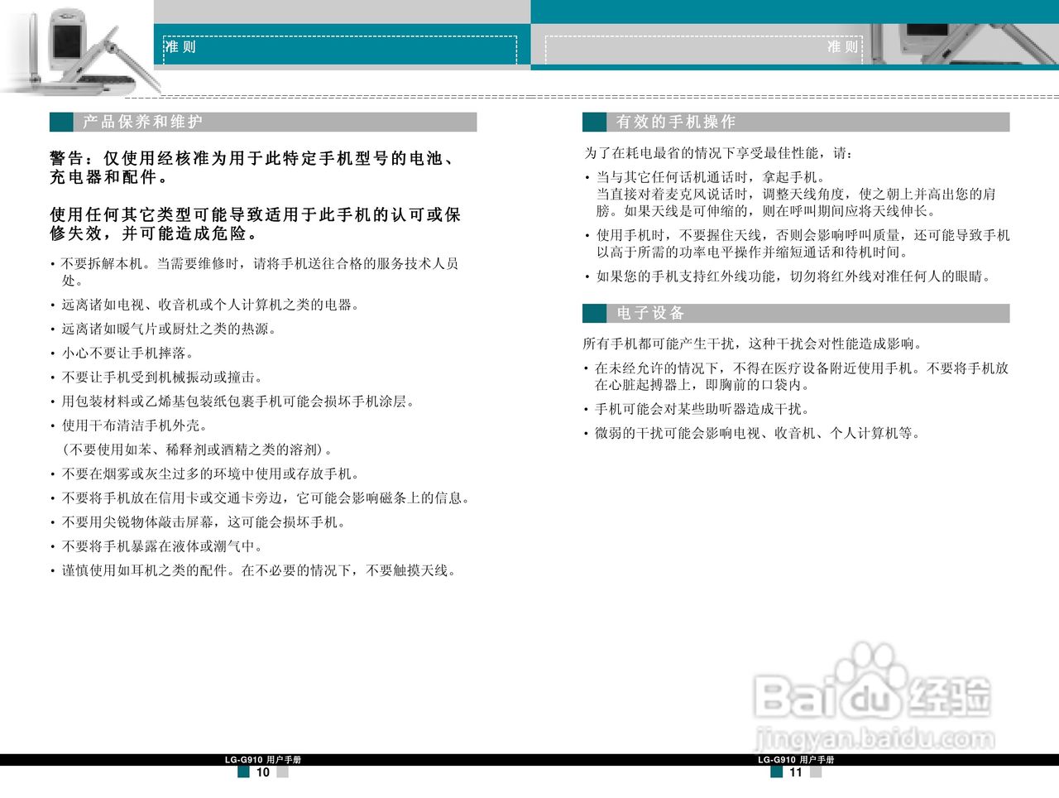Image resolution: width=1059 pixels, height=798 pixels.
Task: Click the 'LG-G910 用户手册' footer above page 11
Action: point(796,759)
